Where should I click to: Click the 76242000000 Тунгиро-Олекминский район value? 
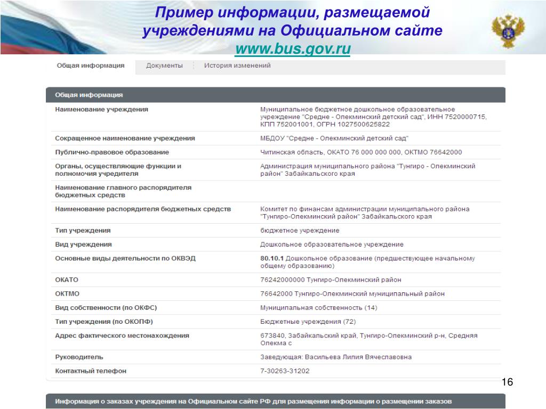331,280
